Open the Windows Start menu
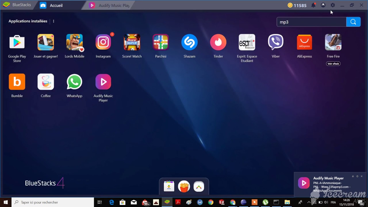Viewport: 368px width, 207px height. pos(6,202)
